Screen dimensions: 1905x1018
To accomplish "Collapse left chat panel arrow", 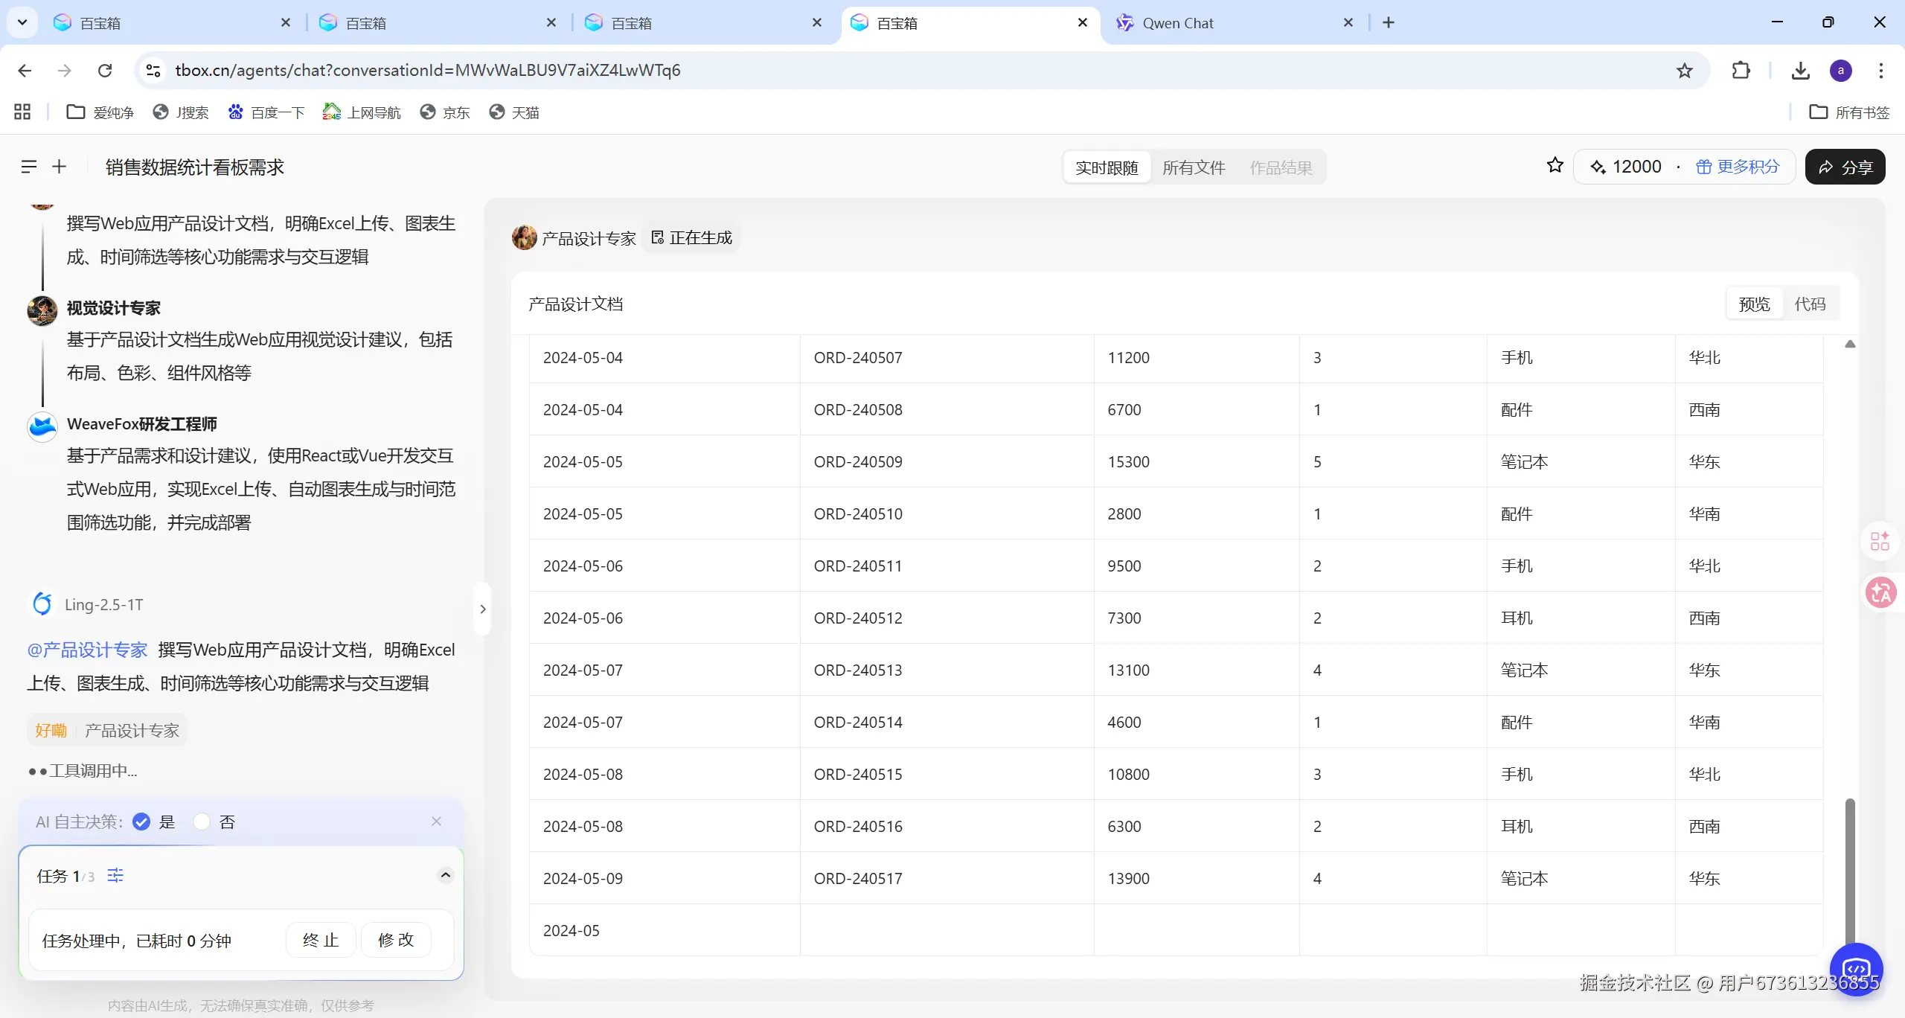I will click(x=482, y=609).
